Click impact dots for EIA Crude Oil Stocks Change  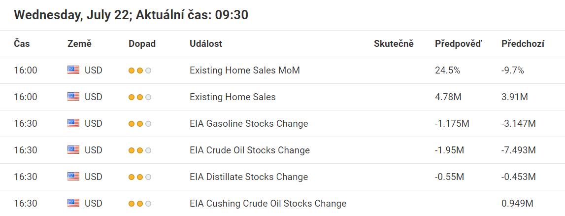(140, 150)
